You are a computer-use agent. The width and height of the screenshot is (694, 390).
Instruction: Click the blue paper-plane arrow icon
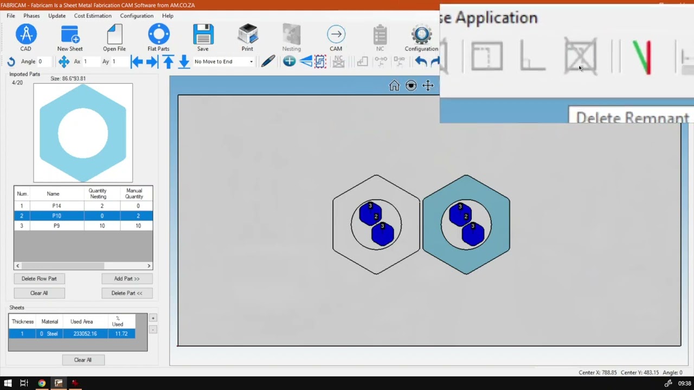point(305,62)
